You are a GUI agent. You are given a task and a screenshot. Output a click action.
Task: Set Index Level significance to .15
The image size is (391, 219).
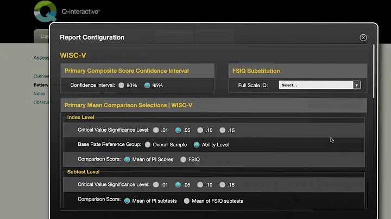[x=223, y=130]
